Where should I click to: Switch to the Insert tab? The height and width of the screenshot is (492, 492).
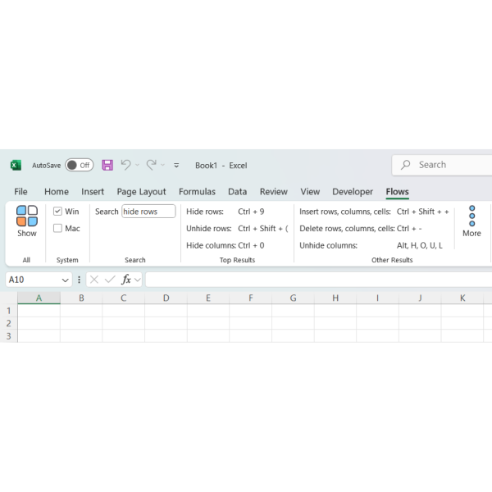[93, 192]
